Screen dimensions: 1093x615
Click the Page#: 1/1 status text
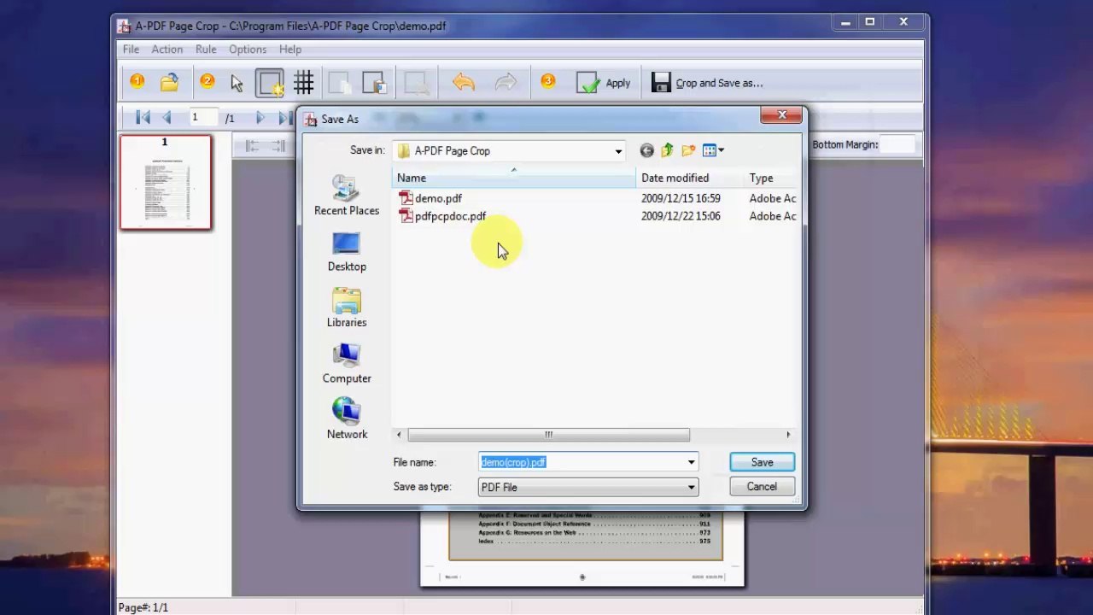(x=143, y=607)
